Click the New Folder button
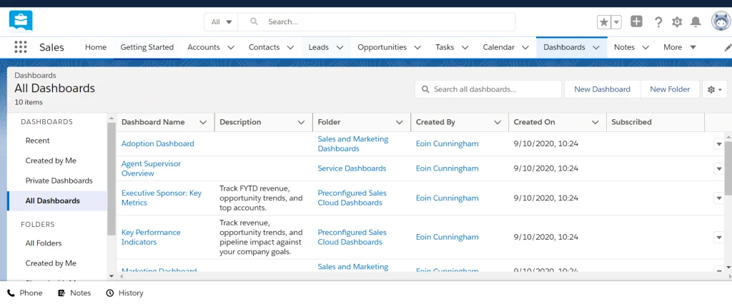The image size is (732, 304). tap(670, 89)
